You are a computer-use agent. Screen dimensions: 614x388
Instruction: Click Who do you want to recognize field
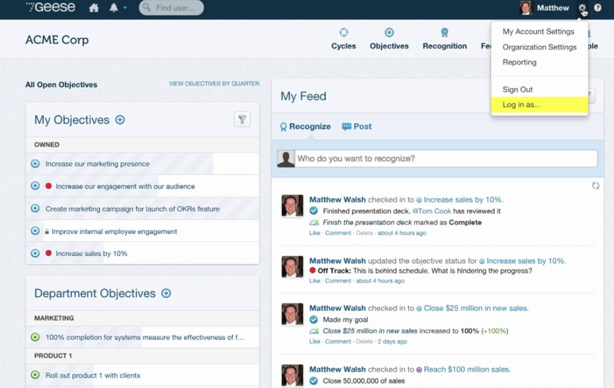(x=446, y=158)
